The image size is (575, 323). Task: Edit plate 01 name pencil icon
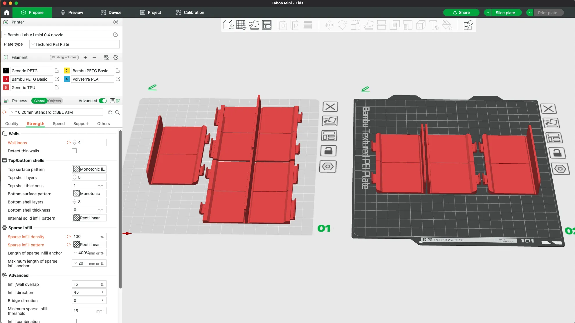(152, 87)
